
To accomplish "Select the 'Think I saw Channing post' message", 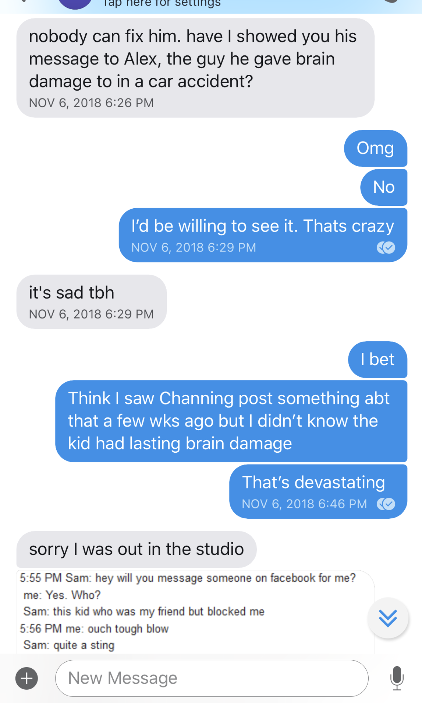I will click(x=231, y=421).
